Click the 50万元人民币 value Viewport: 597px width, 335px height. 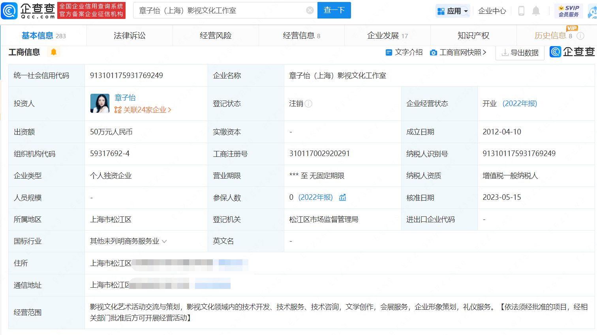point(111,132)
